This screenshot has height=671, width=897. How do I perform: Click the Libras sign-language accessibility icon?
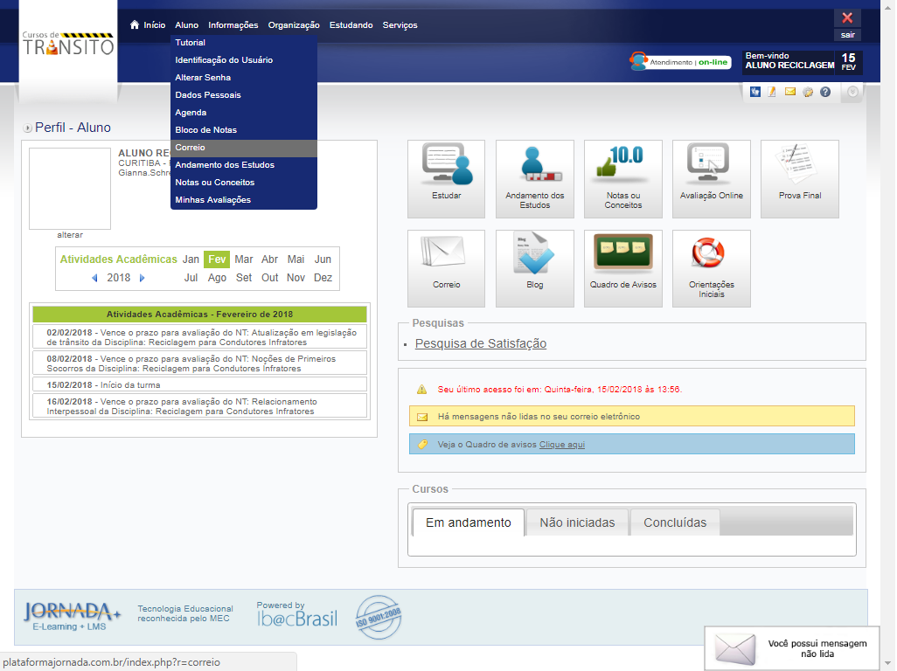[x=755, y=92]
